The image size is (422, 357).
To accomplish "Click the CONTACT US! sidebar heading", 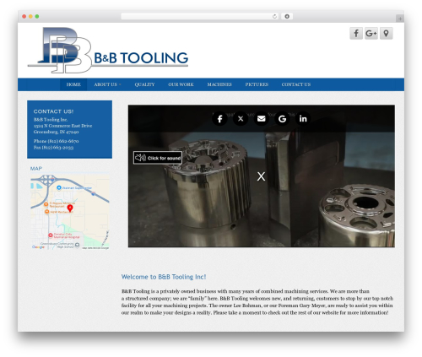I will click(53, 111).
